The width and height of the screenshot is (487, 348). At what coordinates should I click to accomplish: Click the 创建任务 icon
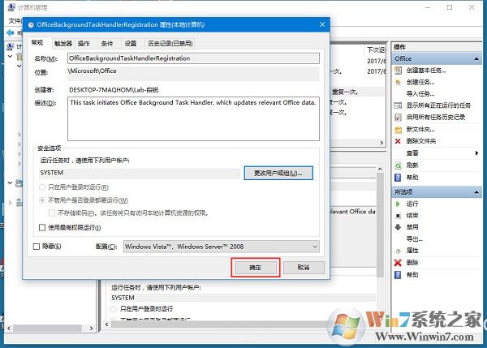click(398, 82)
